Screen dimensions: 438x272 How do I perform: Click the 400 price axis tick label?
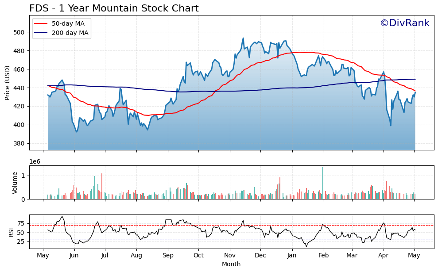[19, 125]
